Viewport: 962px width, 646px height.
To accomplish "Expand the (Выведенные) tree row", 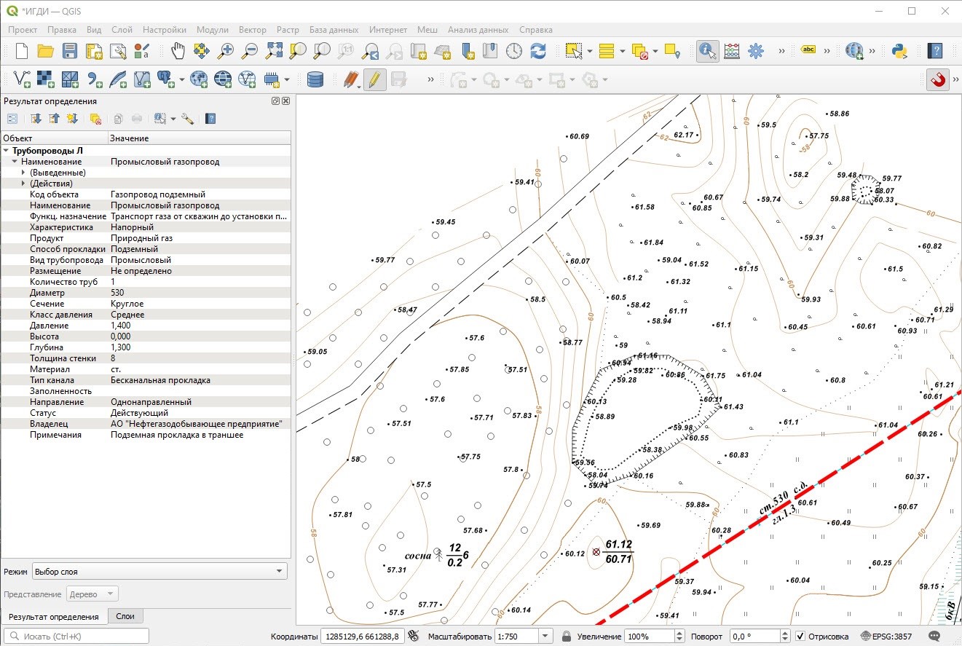I will (x=23, y=173).
